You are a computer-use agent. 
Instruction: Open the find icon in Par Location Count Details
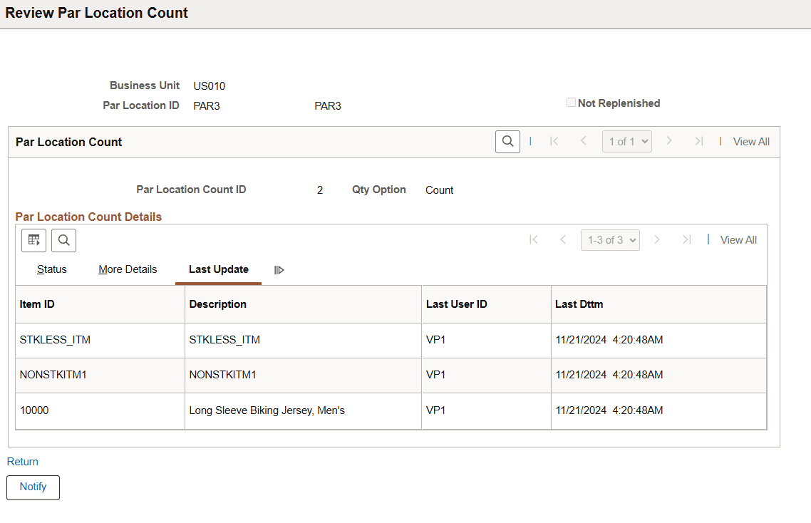click(x=63, y=240)
